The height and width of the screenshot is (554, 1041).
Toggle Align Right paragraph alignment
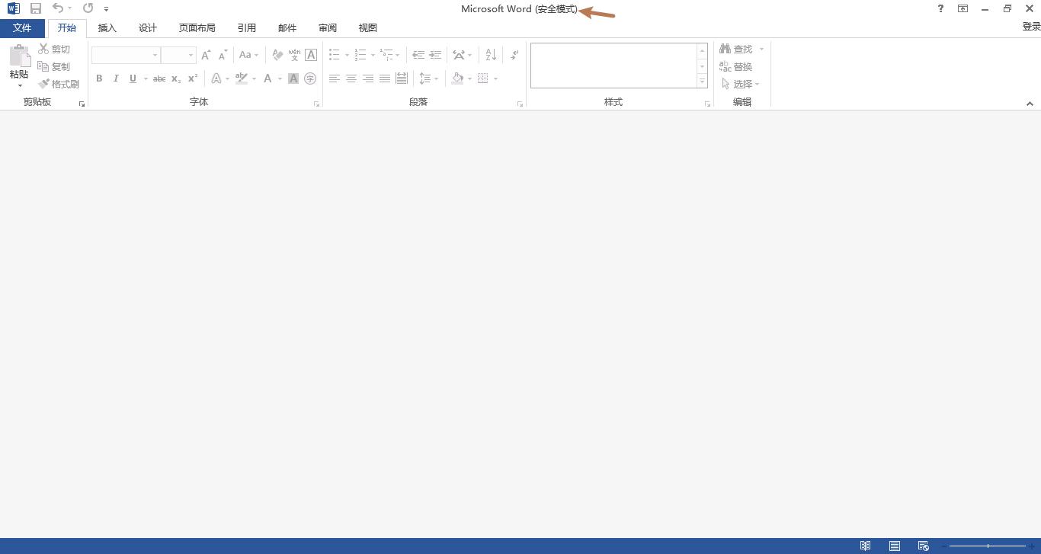click(x=368, y=78)
